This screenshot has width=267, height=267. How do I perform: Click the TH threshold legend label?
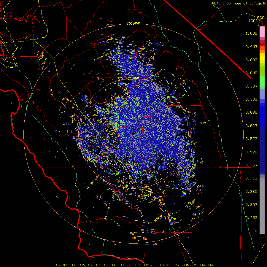tap(255, 231)
